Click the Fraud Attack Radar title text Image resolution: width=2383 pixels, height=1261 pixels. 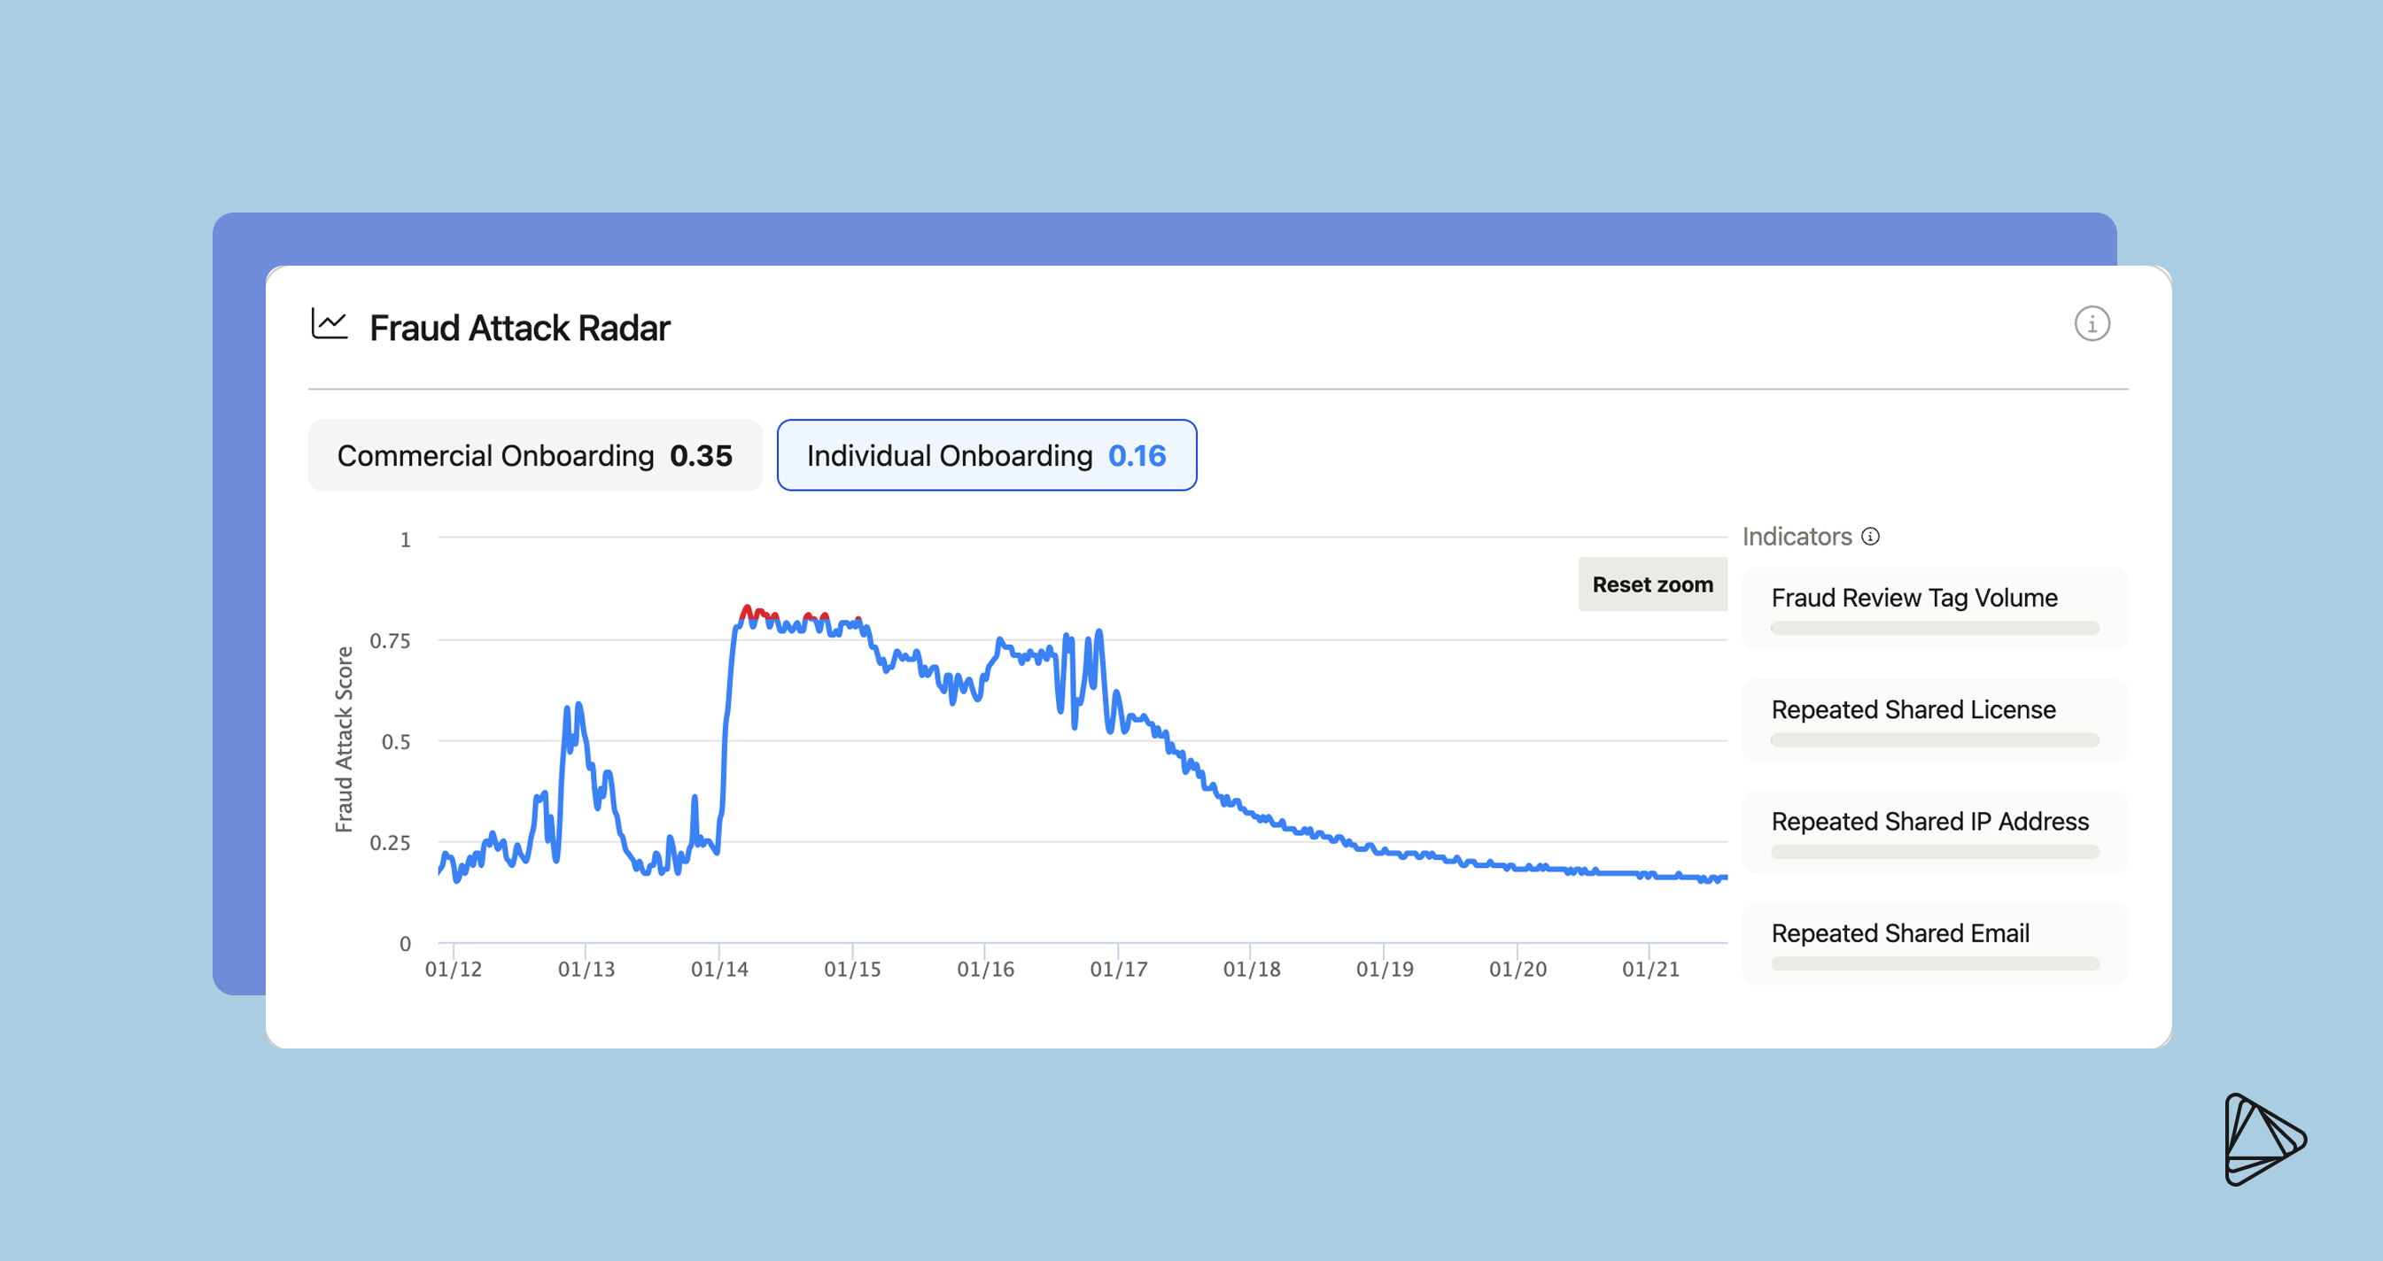tap(519, 329)
